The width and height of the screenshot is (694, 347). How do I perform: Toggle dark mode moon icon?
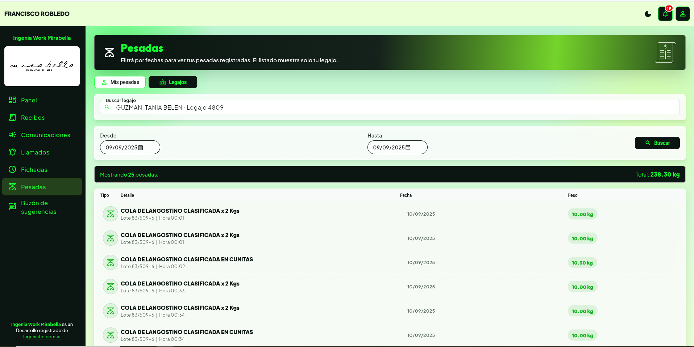point(648,14)
